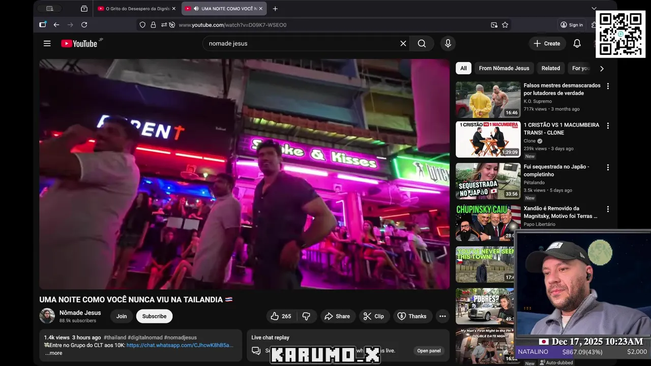This screenshot has width=651, height=366.
Task: Share the video
Action: 337,316
